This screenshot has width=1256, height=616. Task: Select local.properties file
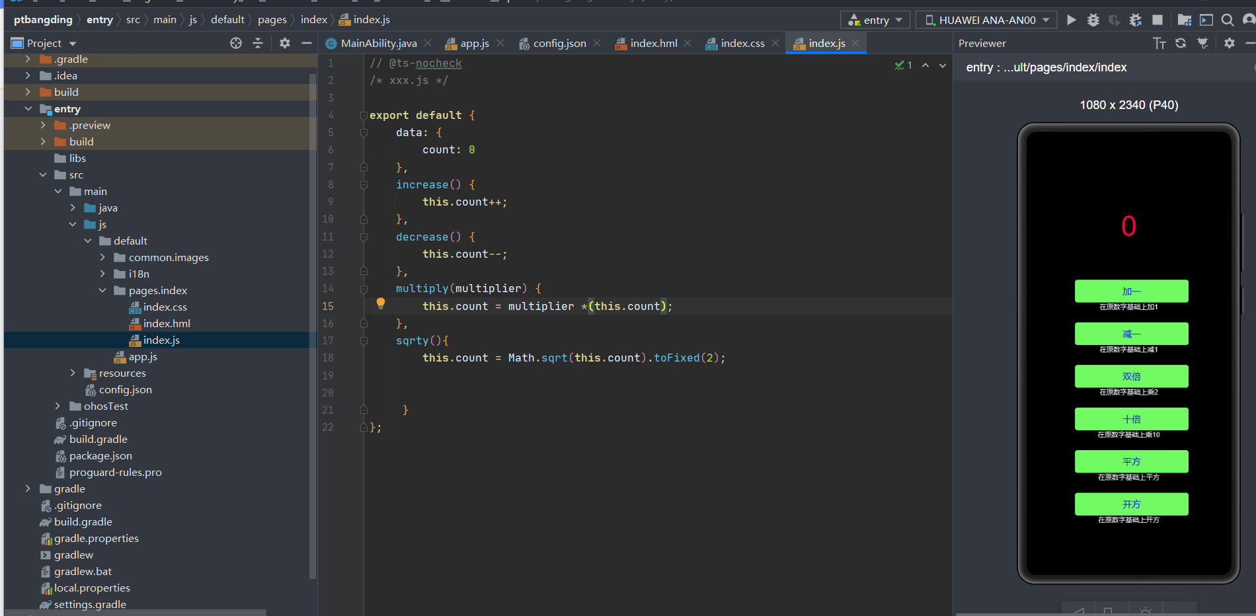click(92, 588)
